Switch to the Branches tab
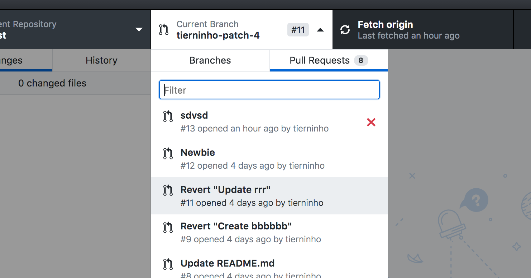531x278 pixels. tap(210, 60)
